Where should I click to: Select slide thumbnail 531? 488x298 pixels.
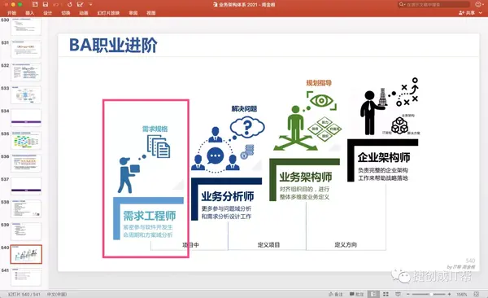pyautogui.click(x=26, y=49)
